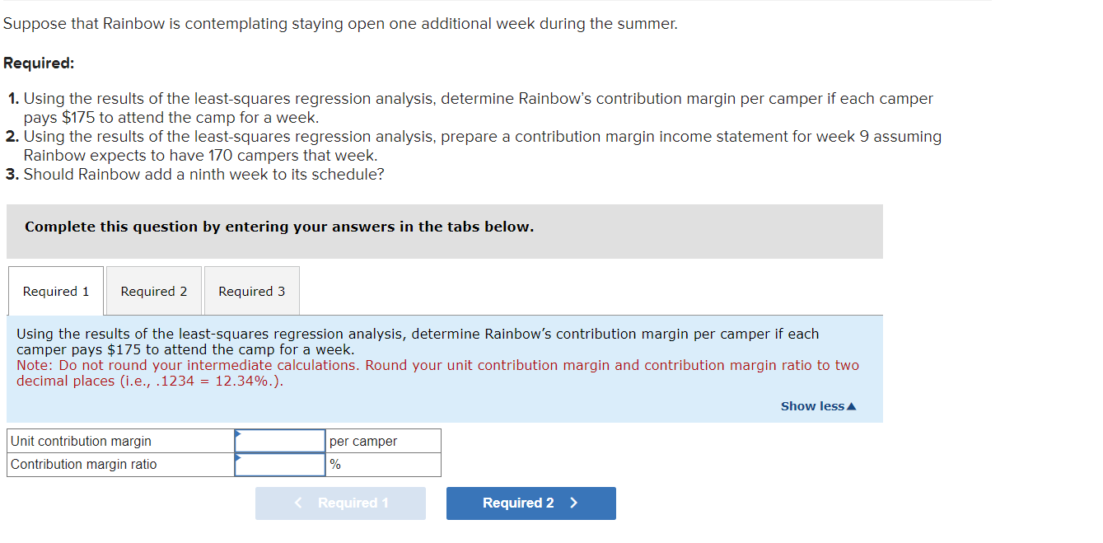Image resolution: width=1103 pixels, height=543 pixels.
Task: Click the disabled Required 1 back button
Action: pos(340,503)
